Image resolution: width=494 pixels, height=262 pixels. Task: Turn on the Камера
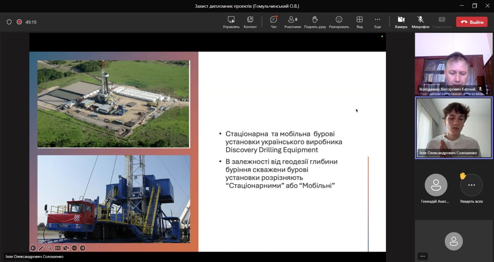pyautogui.click(x=401, y=22)
